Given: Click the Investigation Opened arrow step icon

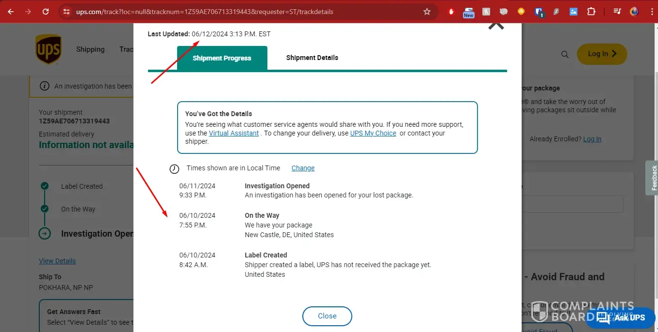Looking at the screenshot, I should coord(45,234).
